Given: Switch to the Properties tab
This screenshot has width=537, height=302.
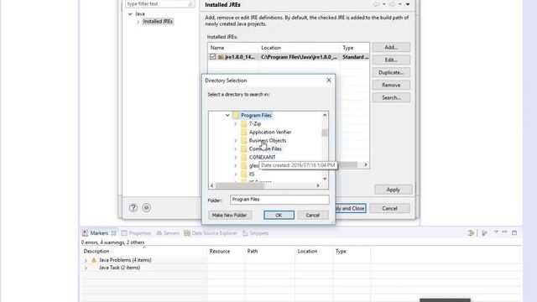Looking at the screenshot, I should 136,233.
